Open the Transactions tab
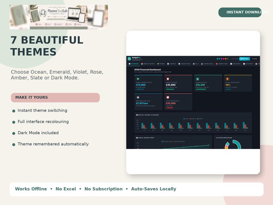This screenshot has width=273, height=205. (x=184, y=64)
